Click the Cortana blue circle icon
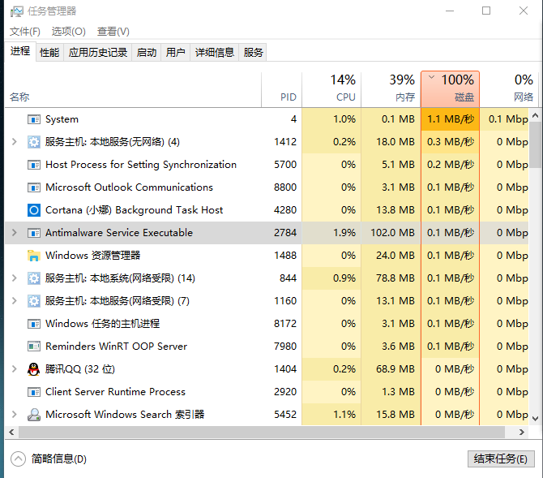 (x=33, y=210)
